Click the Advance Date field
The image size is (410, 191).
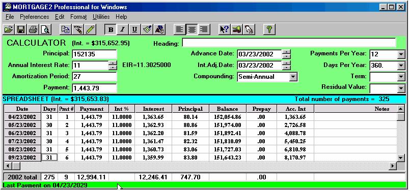[259, 54]
